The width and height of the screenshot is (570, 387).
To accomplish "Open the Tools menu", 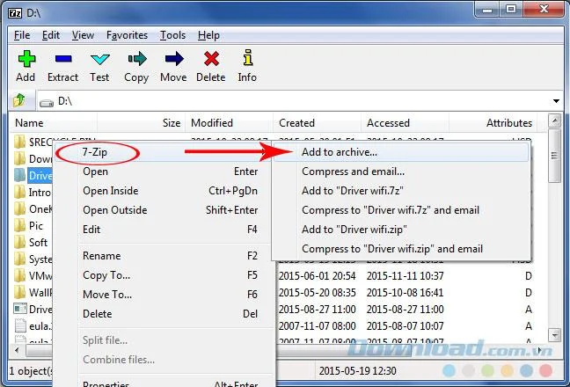I will (x=172, y=35).
